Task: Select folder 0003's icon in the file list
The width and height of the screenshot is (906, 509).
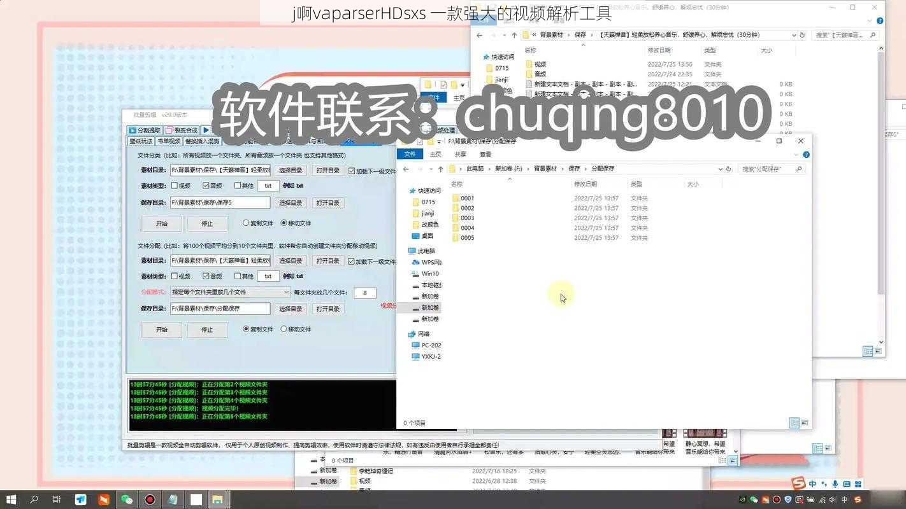Action: click(x=456, y=218)
